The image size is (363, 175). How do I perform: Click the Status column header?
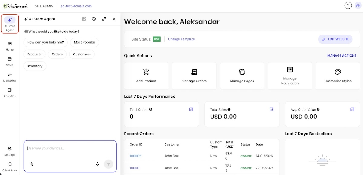(x=246, y=144)
